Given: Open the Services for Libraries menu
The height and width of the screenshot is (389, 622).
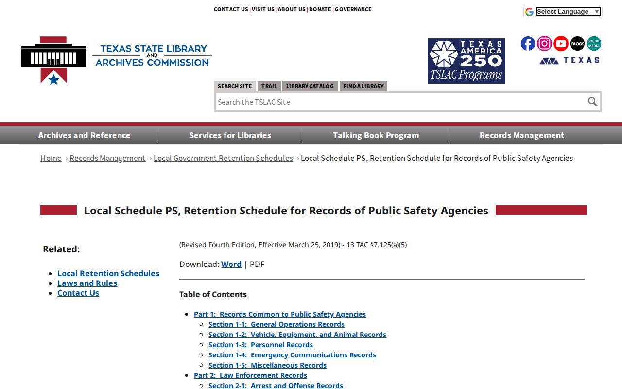Looking at the screenshot, I should [x=230, y=135].
